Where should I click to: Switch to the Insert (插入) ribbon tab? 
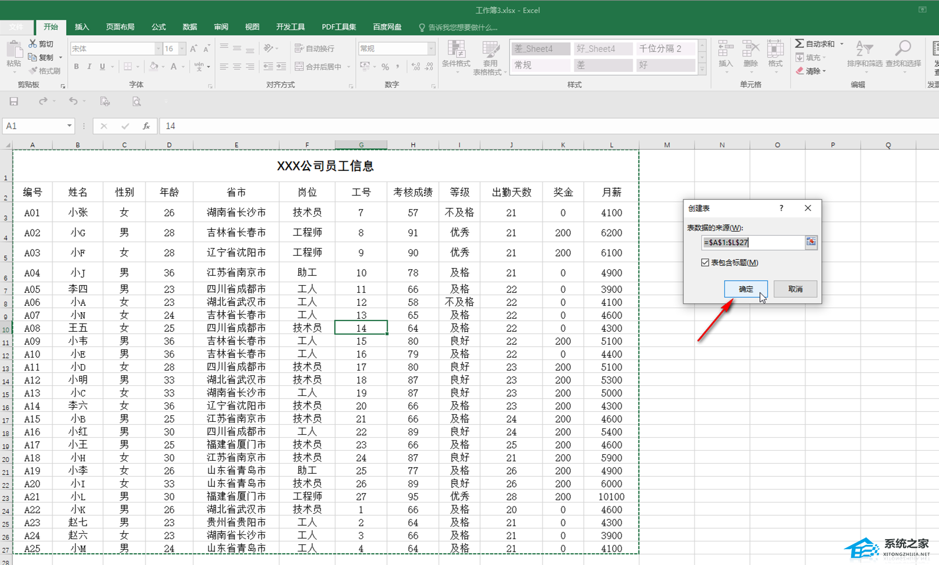82,27
